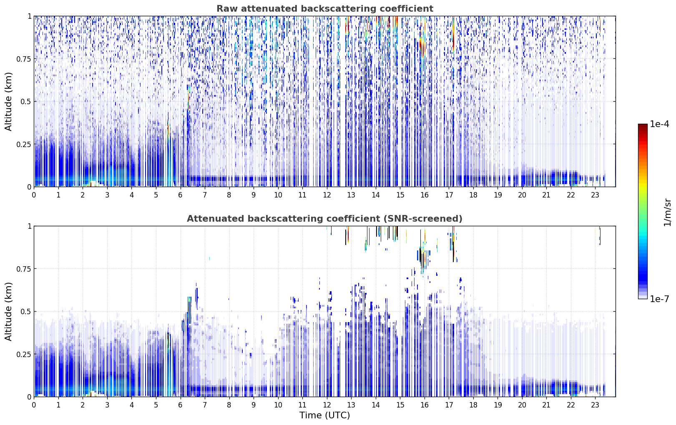Click the upper plot 'Altitude (km)' label
This screenshot has height=425, width=676.
tap(9, 101)
